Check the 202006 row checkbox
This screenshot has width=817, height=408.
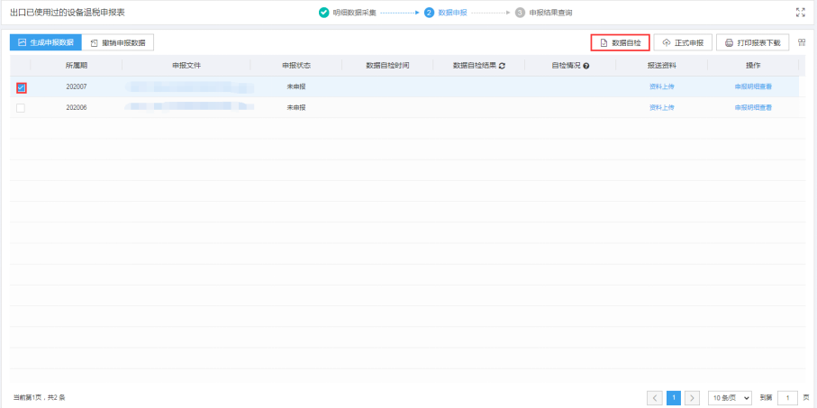tap(21, 108)
